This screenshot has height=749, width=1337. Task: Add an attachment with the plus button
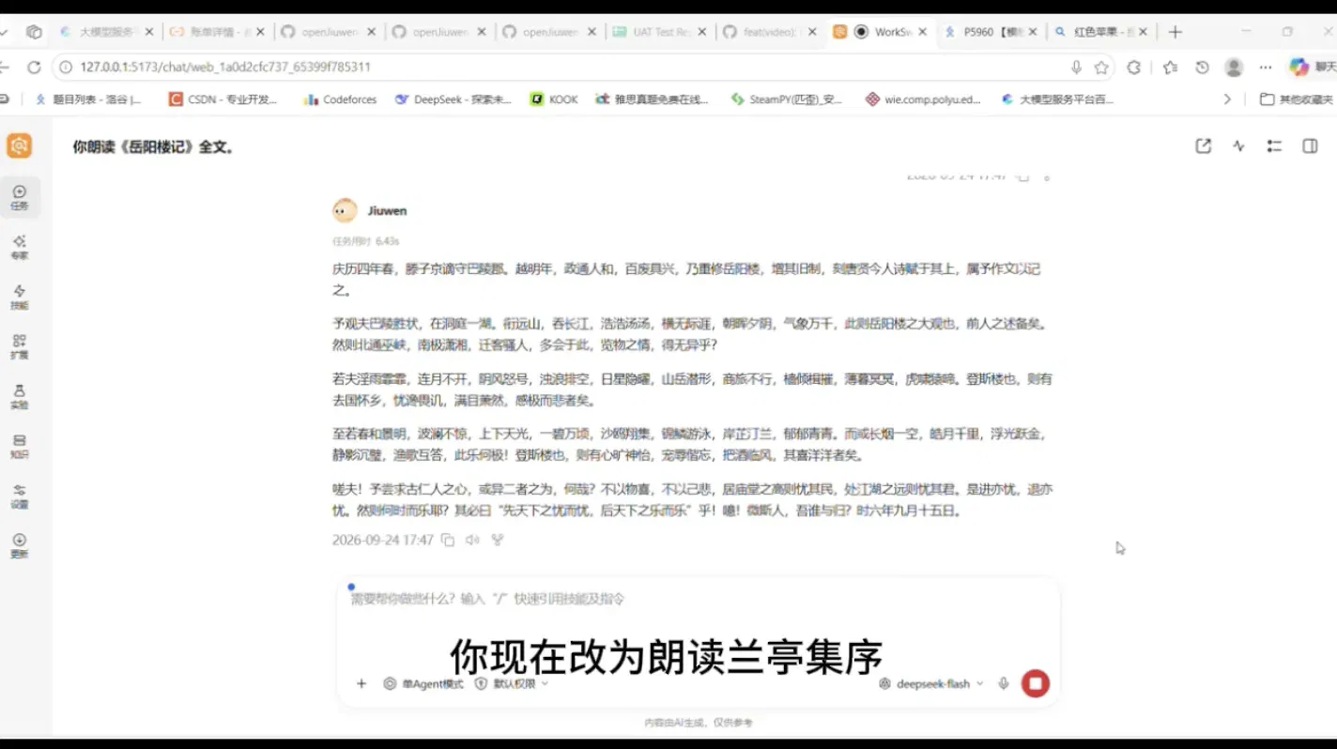point(361,683)
